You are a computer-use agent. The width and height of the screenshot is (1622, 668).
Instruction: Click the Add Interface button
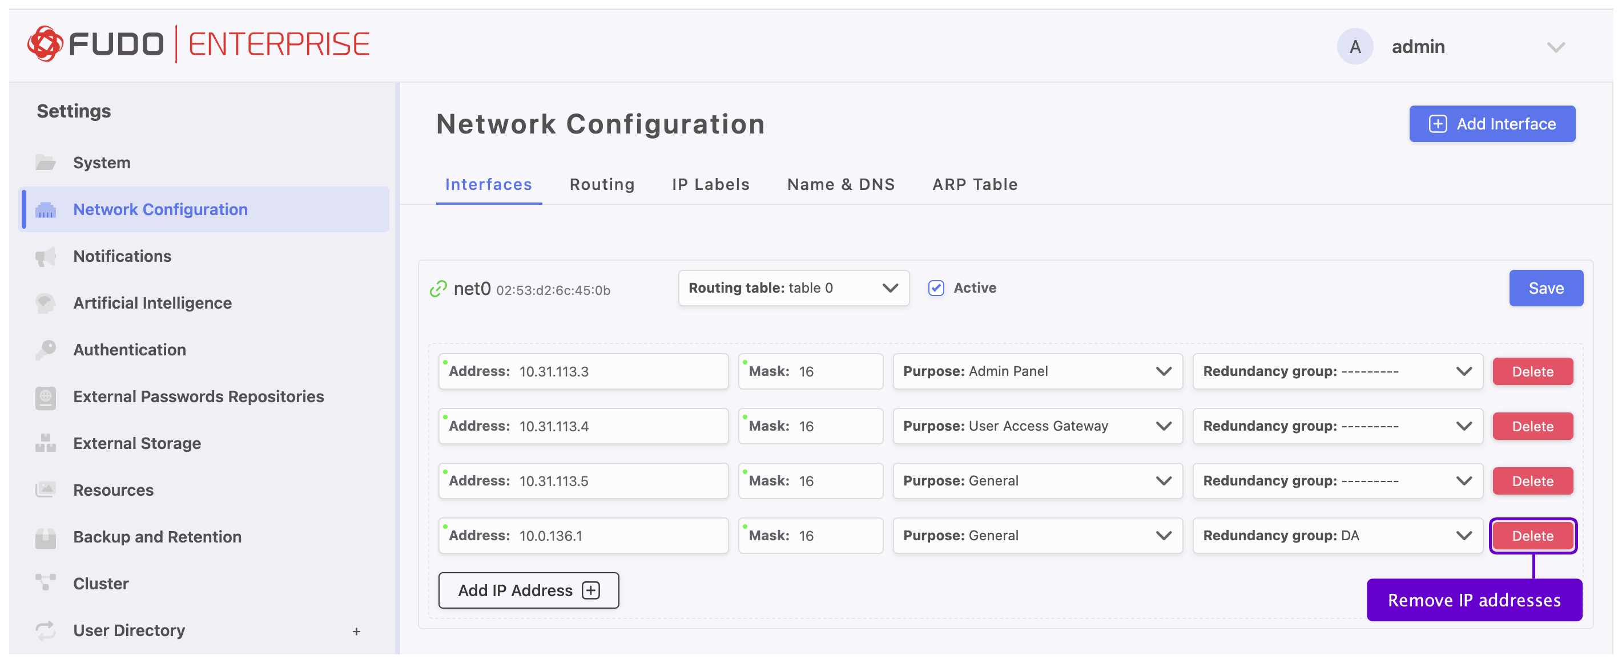[x=1491, y=124]
